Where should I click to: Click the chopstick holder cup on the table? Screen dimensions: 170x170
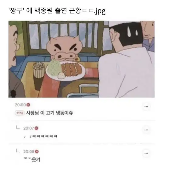pyautogui.click(x=39, y=70)
